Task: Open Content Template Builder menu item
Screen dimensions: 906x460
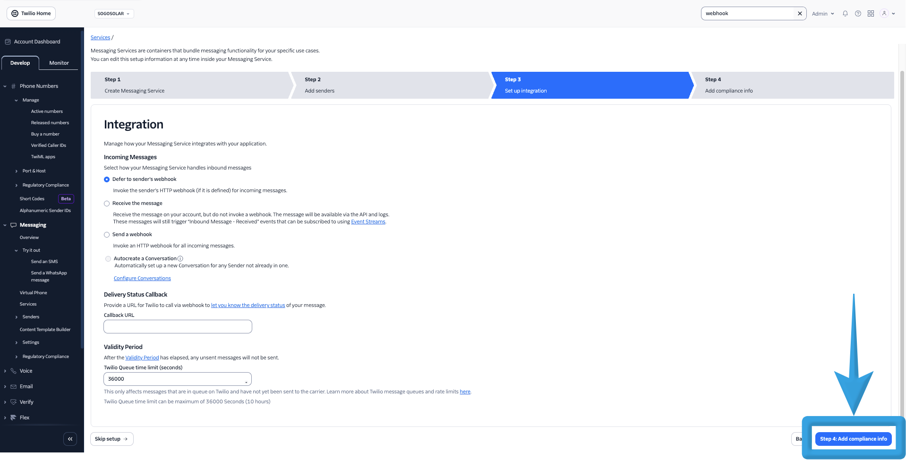Action: click(x=45, y=329)
